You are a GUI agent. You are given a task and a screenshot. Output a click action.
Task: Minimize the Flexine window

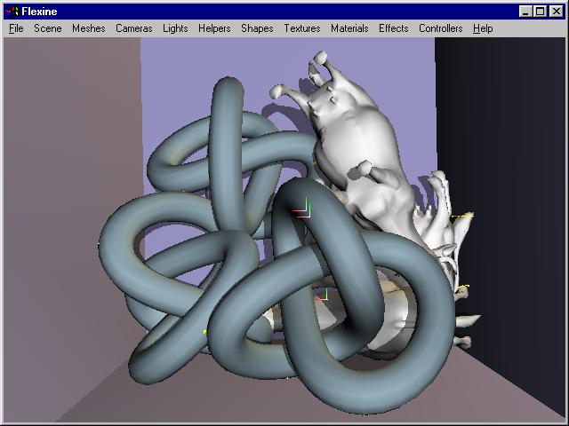(x=525, y=12)
